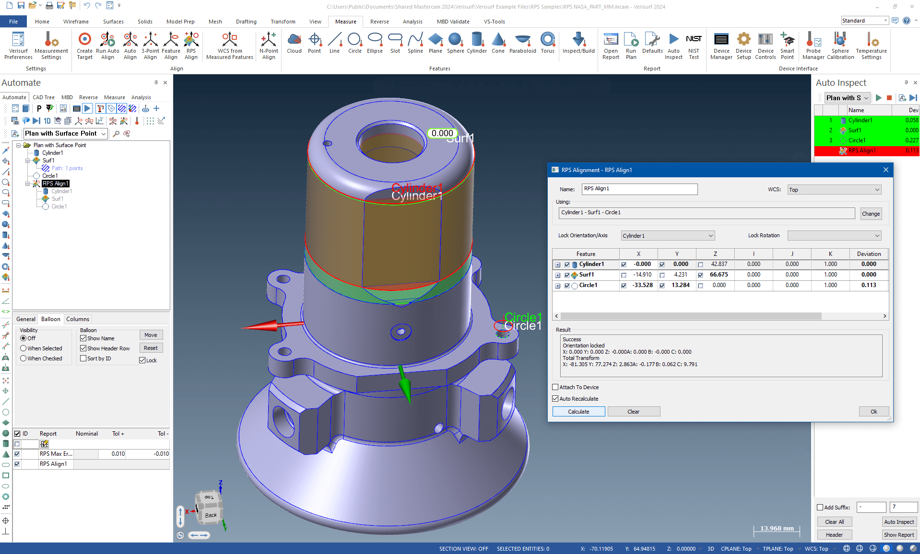Collapse the RPS Align1 tree node

coord(27,184)
